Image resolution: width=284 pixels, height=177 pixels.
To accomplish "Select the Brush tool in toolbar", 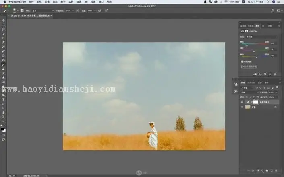I will tap(3, 64).
